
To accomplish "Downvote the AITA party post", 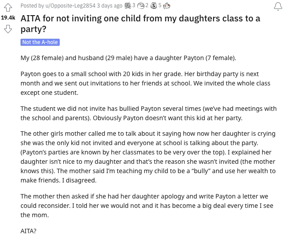I will pos(8,29).
